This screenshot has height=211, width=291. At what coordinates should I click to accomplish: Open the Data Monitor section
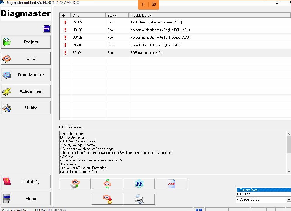point(26,75)
